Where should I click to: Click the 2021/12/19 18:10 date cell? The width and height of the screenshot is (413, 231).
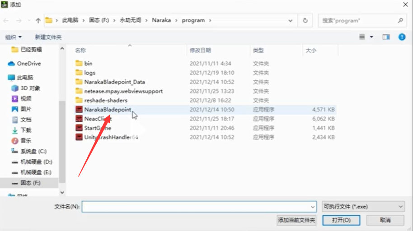click(212, 73)
